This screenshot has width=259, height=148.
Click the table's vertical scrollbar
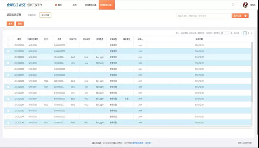[x=252, y=72]
